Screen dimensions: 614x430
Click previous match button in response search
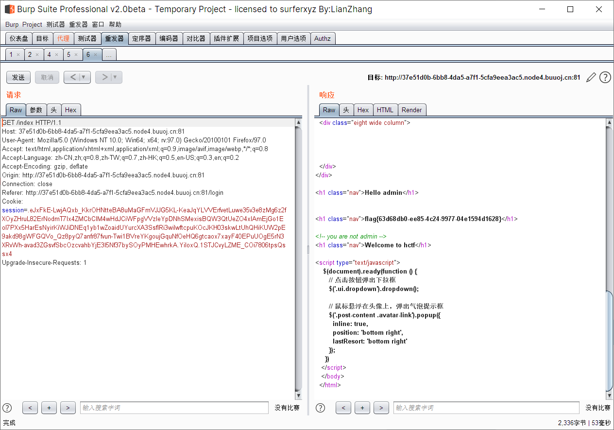(x=343, y=408)
